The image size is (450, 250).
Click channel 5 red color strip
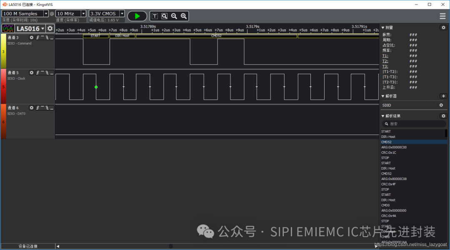(3, 86)
